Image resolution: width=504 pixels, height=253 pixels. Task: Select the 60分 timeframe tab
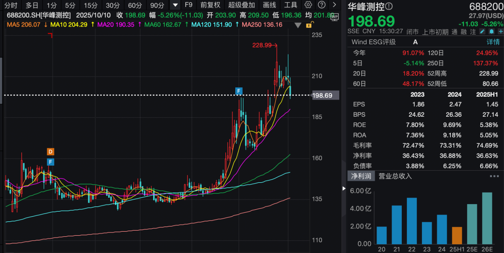(135, 5)
